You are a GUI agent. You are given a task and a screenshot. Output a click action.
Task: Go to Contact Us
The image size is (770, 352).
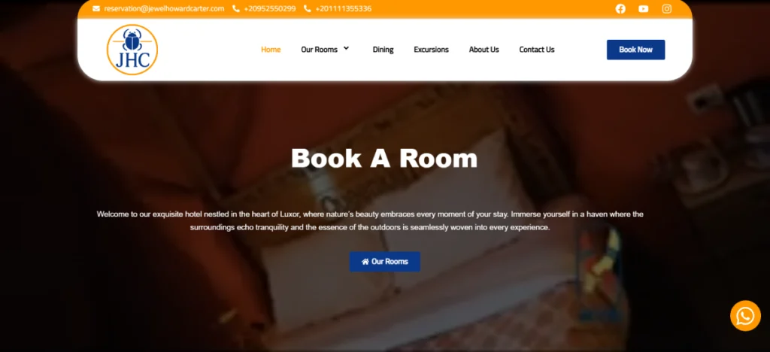(537, 50)
